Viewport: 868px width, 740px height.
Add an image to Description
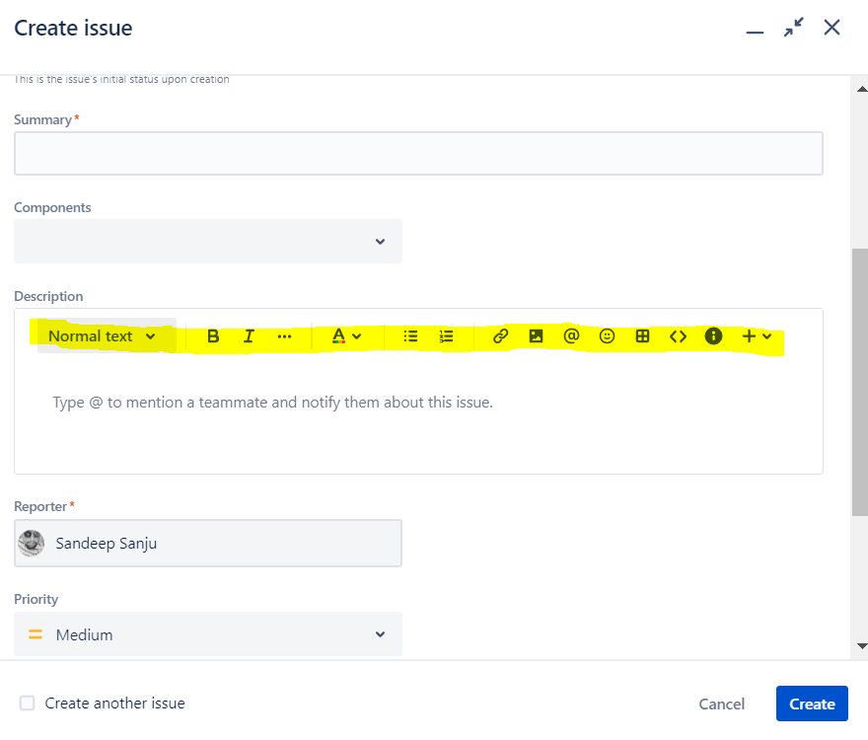(x=536, y=336)
